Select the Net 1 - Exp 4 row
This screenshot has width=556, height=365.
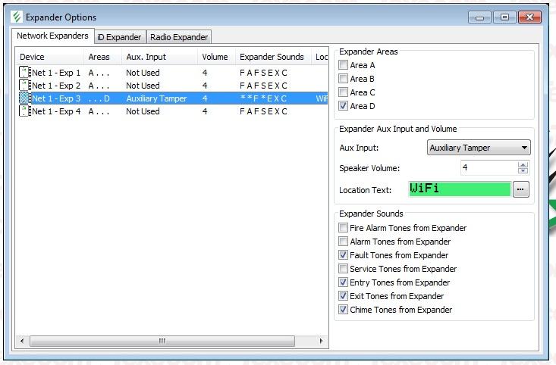click(173, 111)
